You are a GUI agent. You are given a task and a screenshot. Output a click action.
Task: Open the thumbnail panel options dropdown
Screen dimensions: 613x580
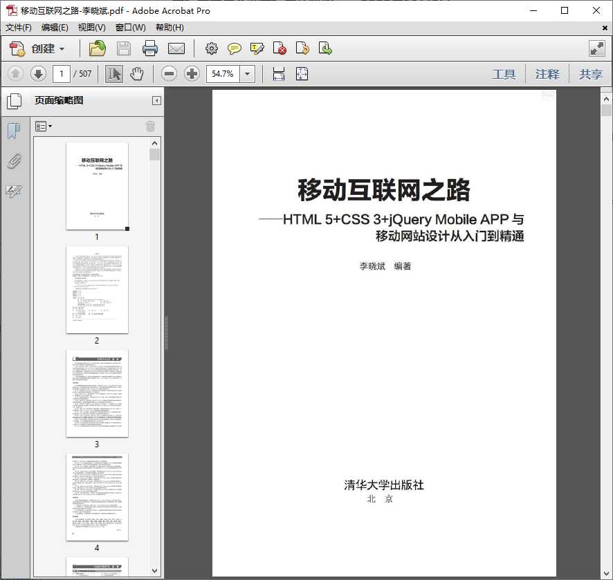pyautogui.click(x=43, y=126)
